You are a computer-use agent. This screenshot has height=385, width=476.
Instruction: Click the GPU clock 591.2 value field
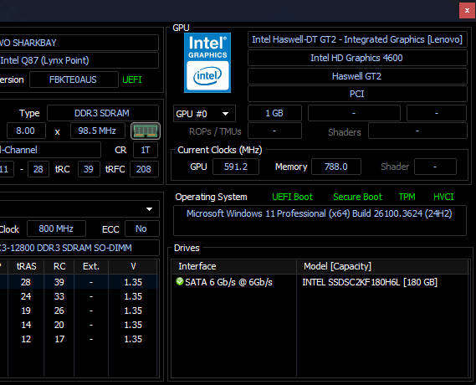[x=236, y=167]
